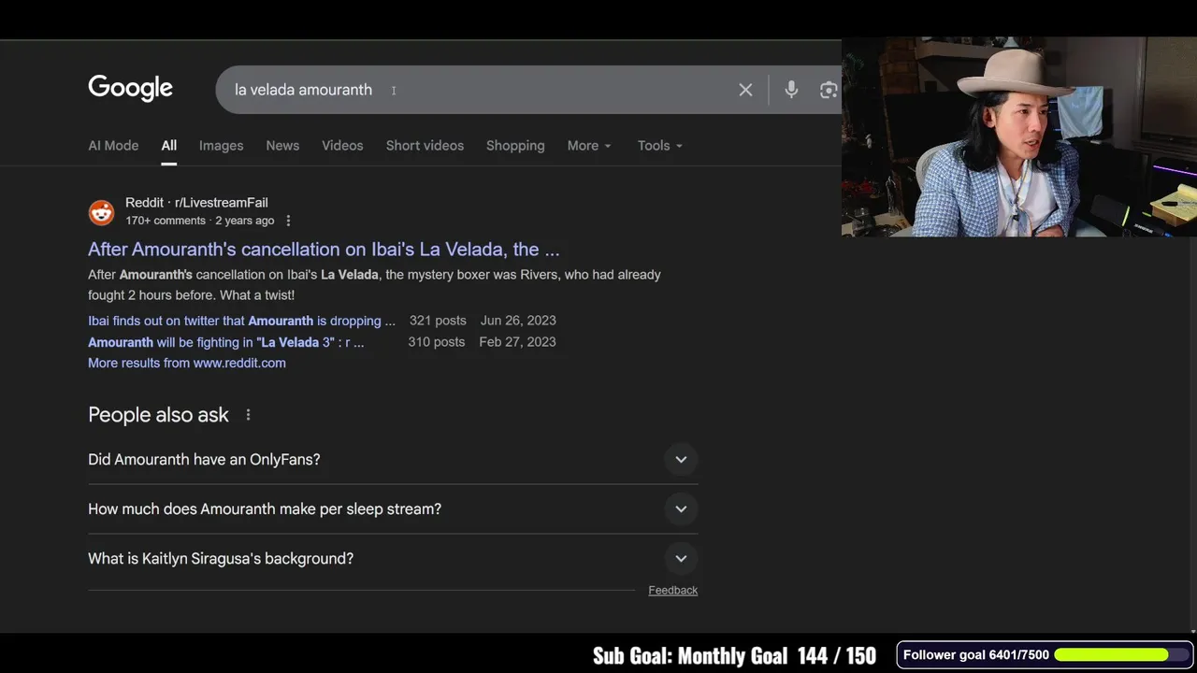Viewport: 1197px width, 673px height.
Task: Open the Tools dropdown
Action: [x=660, y=146]
